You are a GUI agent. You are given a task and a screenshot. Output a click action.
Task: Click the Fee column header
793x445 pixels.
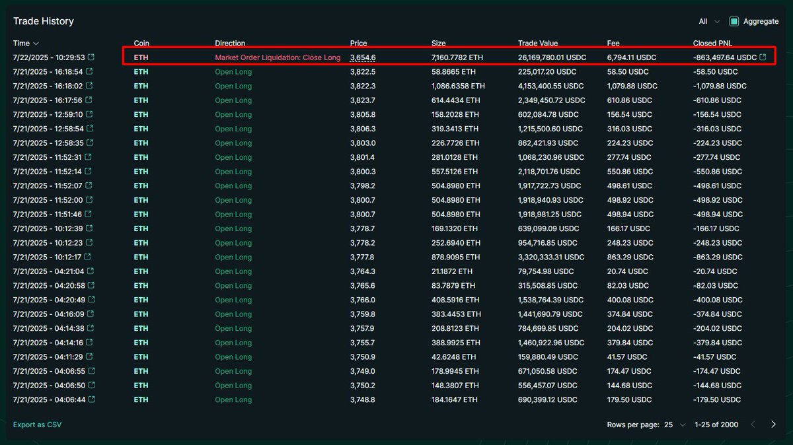(x=613, y=43)
